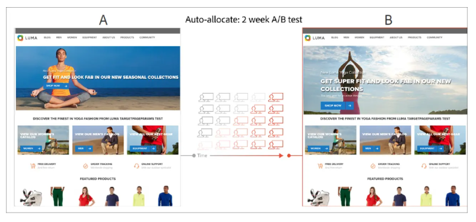Screen dimensions: 476x222
Task: Open the MEN menu item on page B
Action: pyautogui.click(x=347, y=37)
